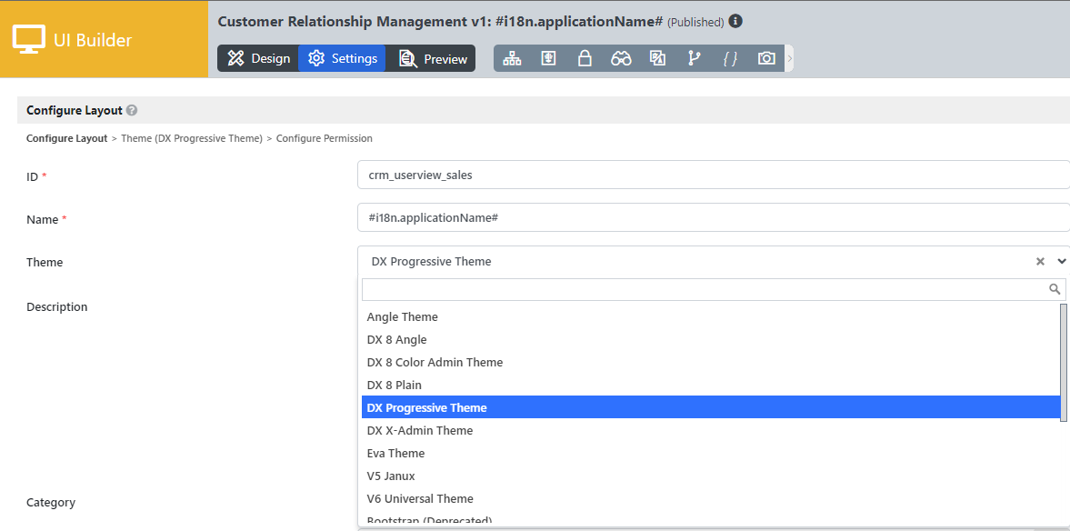Click the info icon beside Published
Viewport: 1070px width, 531px height.
[x=735, y=21]
